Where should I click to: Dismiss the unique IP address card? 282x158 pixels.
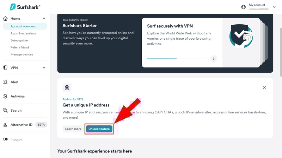[x=264, y=87]
